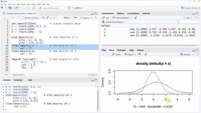Minimize the source editor pane
201x113 pixels.
click(x=92, y=14)
